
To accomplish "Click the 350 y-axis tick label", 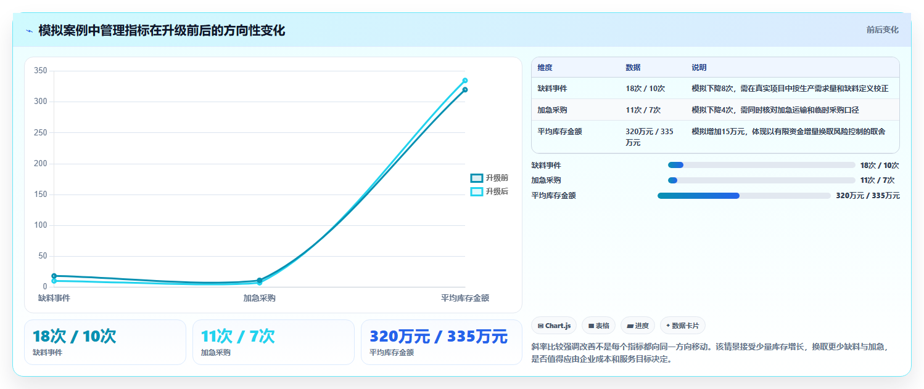I will [x=41, y=71].
